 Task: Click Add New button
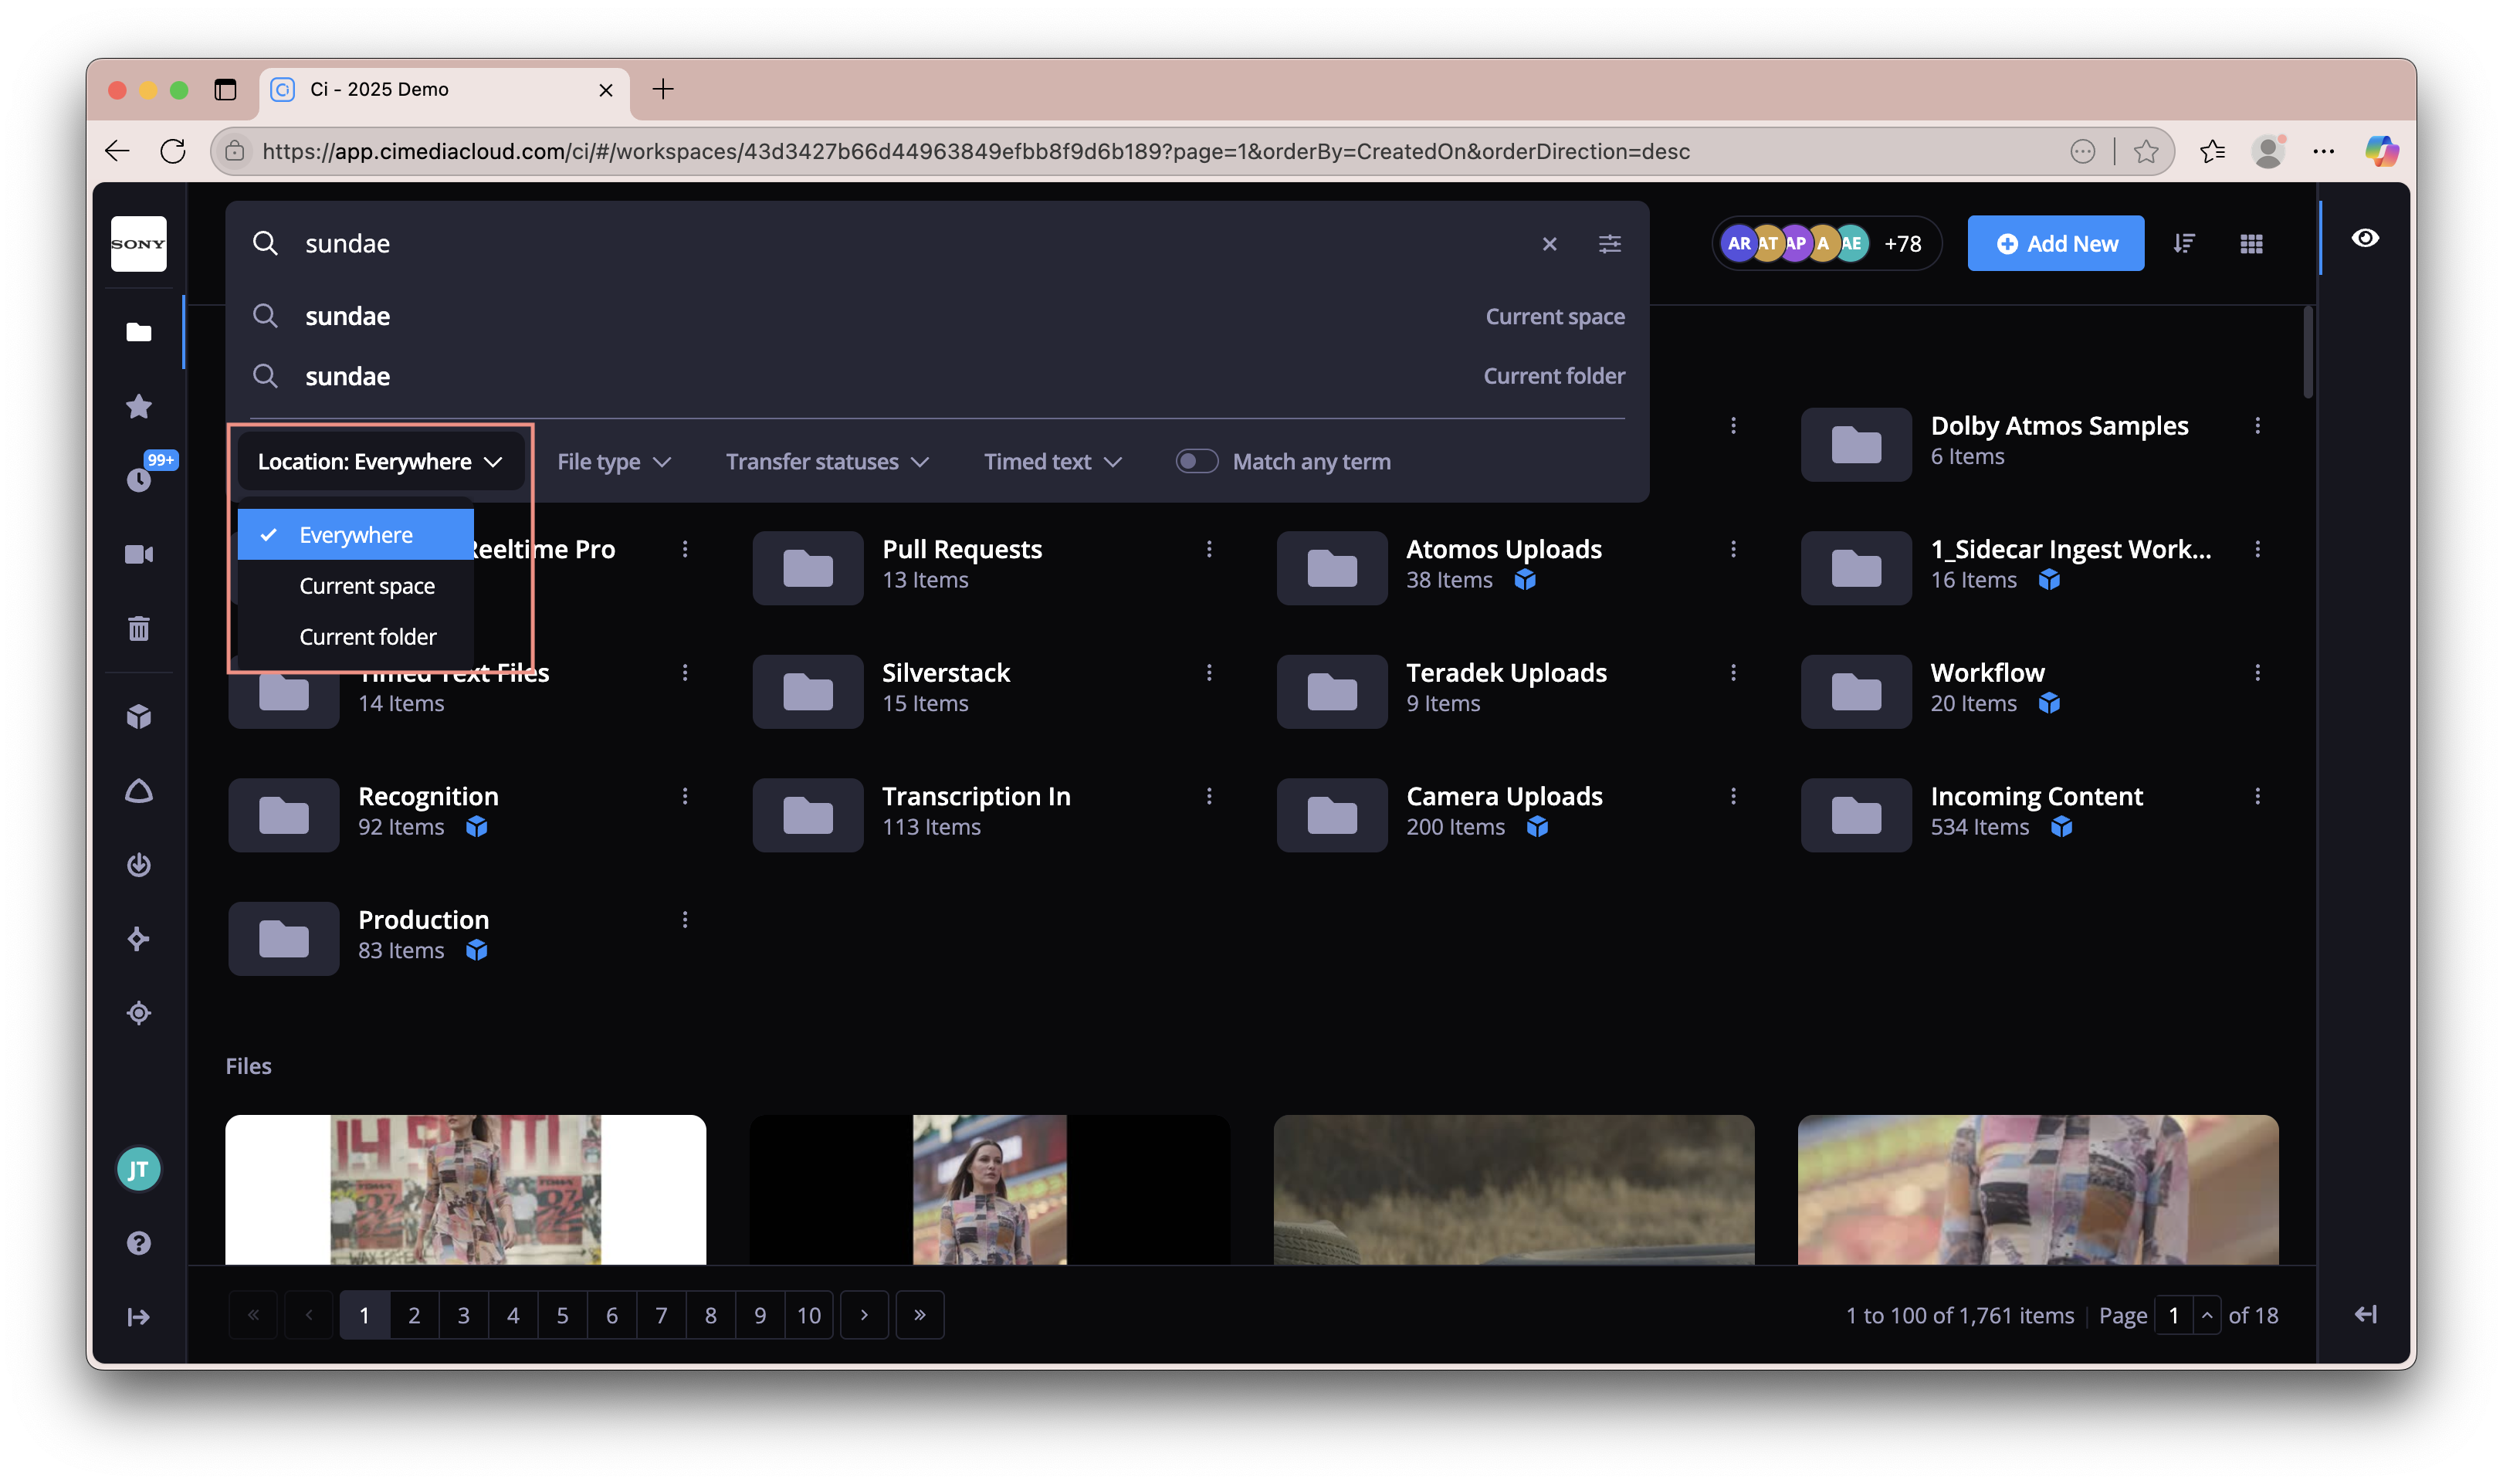[2056, 243]
